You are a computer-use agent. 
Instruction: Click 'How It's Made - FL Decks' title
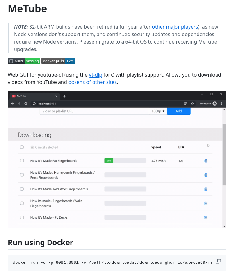pyautogui.click(x=49, y=218)
